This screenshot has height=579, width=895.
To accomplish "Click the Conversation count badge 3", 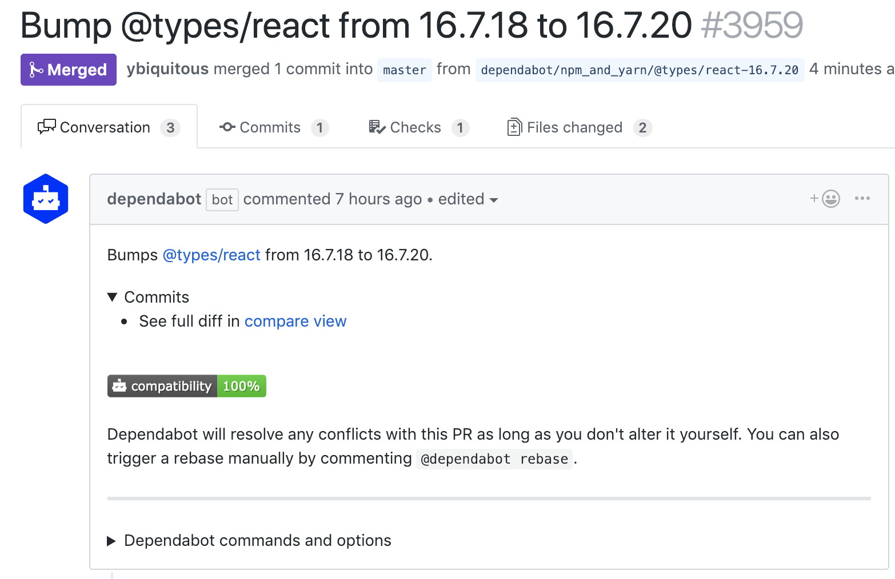I will pyautogui.click(x=170, y=127).
